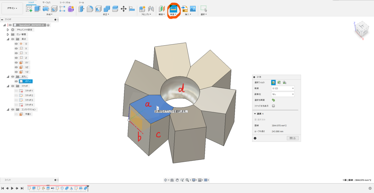This screenshot has height=193, width=374.
Task: Hide ボディ1 using its eye icon
Action: point(16,81)
